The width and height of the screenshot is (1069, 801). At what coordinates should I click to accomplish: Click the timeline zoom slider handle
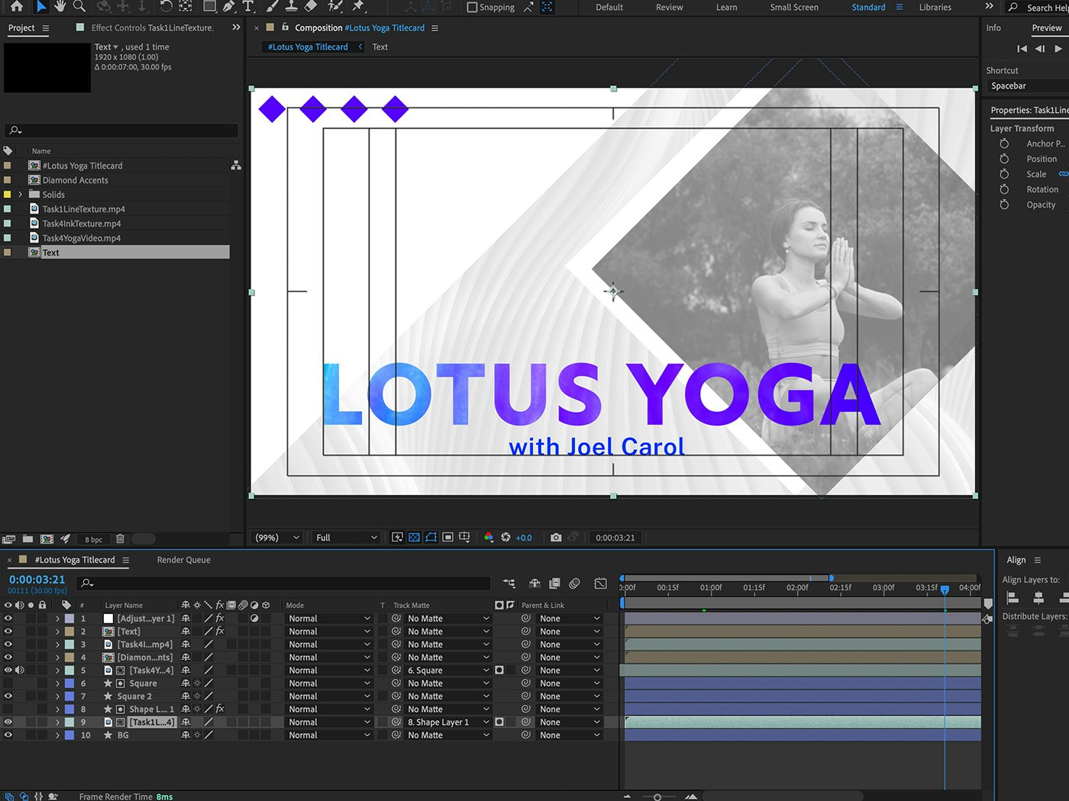(x=657, y=796)
